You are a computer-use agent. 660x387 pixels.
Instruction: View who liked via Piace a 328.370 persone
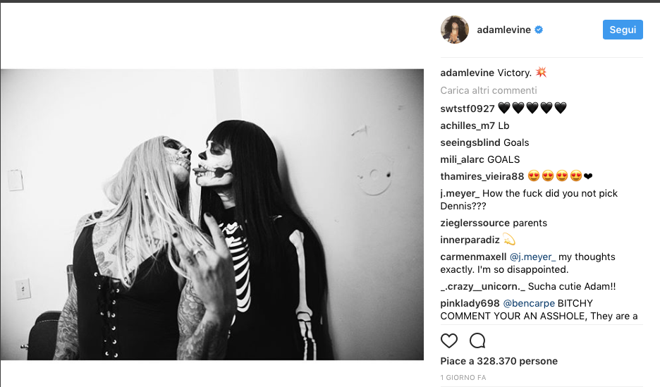click(499, 362)
